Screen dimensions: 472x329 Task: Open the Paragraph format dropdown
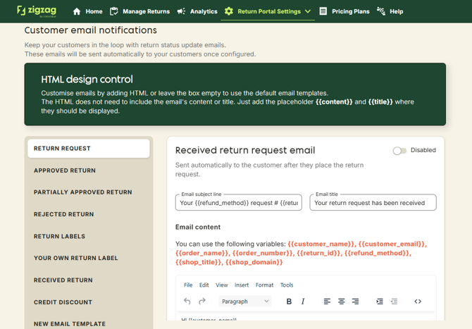click(244, 302)
